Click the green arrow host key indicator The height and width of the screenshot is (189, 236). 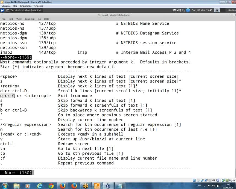pyautogui.click(x=227, y=180)
